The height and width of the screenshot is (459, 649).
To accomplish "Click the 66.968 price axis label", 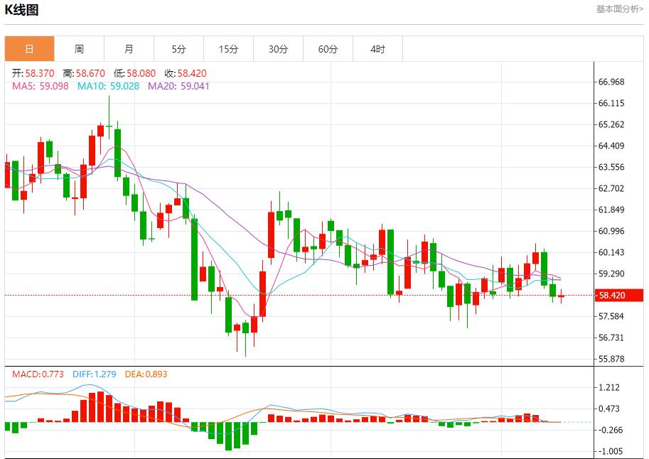I will (x=611, y=82).
